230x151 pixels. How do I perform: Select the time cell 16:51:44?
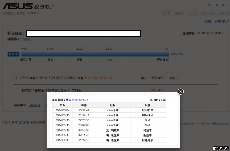(x=84, y=110)
